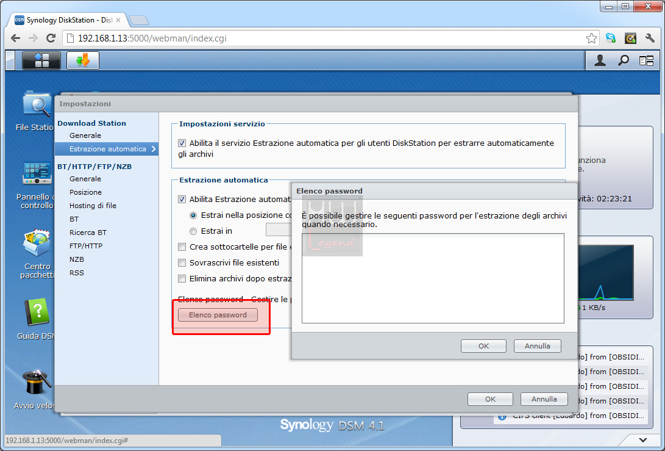This screenshot has width=665, height=451.
Task: Uncheck Abilita Estrazione automatica
Action: tap(182, 199)
